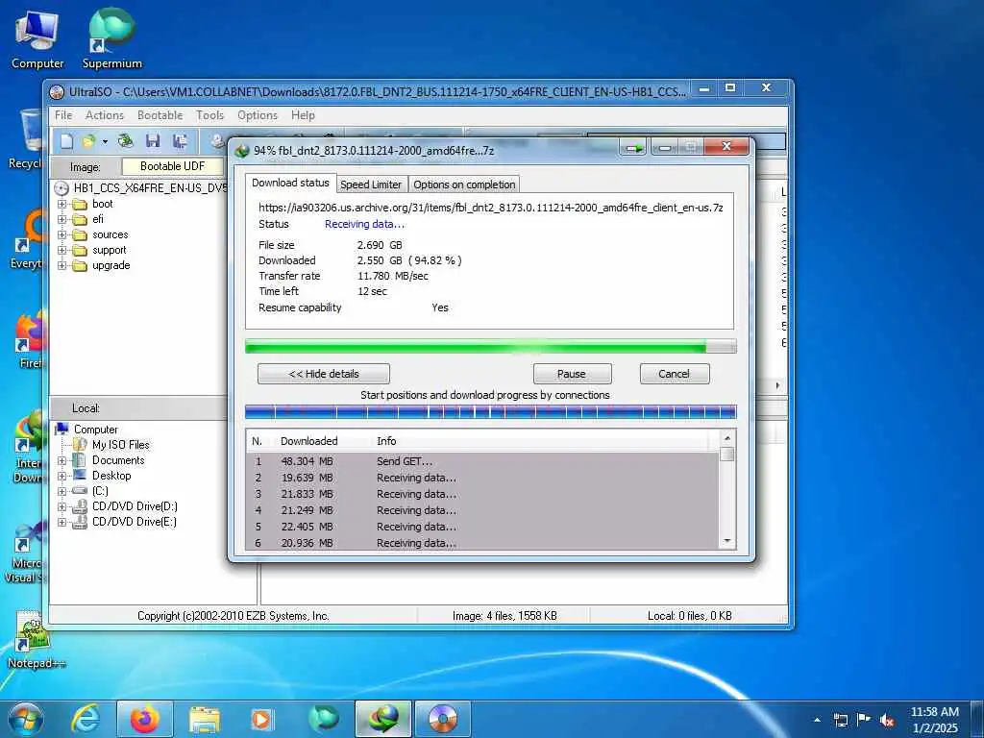Click the connections list scrollbar thumb

pos(727,455)
